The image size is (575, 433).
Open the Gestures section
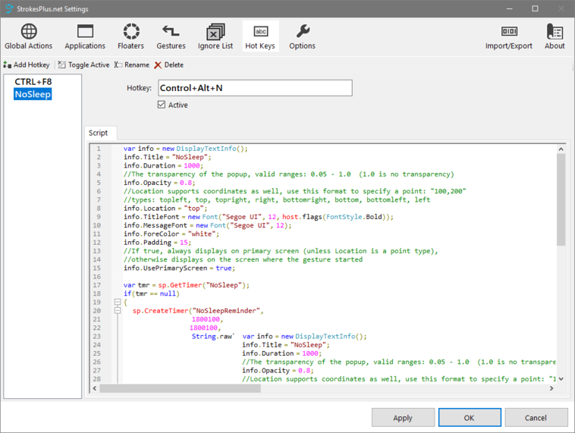click(x=171, y=36)
